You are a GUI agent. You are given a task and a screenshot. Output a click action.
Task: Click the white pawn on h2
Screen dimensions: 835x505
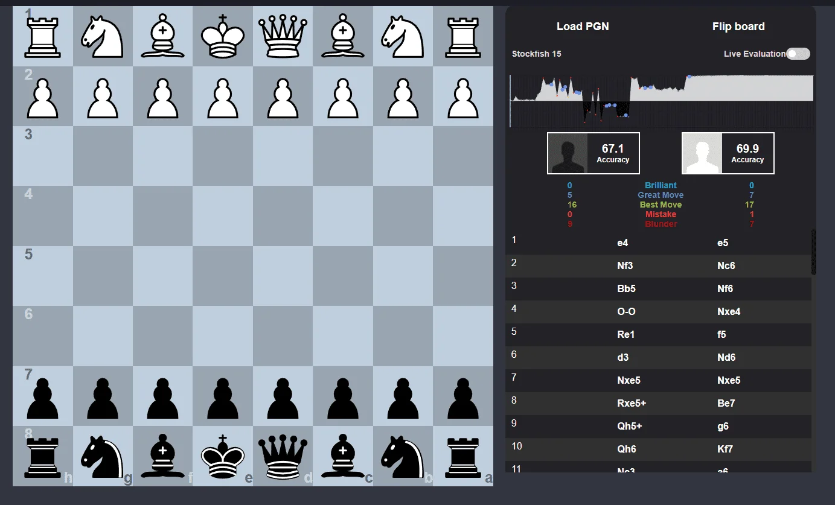(42, 98)
